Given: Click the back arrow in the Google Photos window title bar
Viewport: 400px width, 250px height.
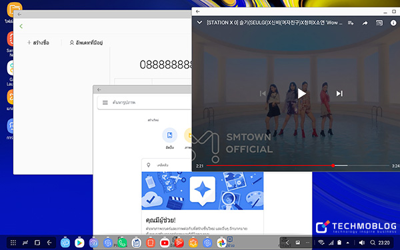Looking at the screenshot, I should coord(99,89).
